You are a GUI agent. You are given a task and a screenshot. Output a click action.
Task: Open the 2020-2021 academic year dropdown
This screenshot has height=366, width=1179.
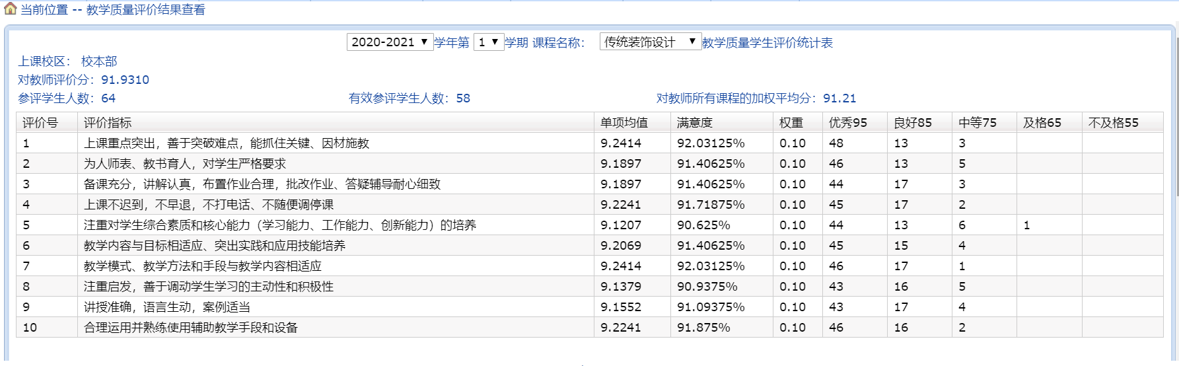390,42
